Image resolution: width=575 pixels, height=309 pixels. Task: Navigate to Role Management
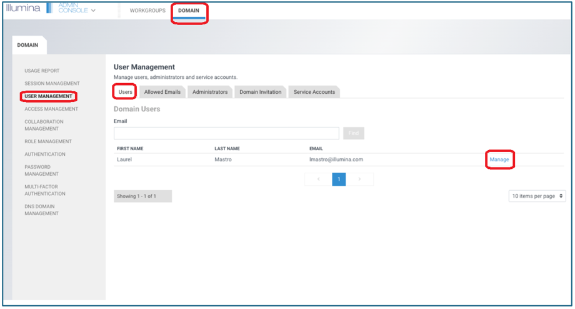tap(48, 141)
